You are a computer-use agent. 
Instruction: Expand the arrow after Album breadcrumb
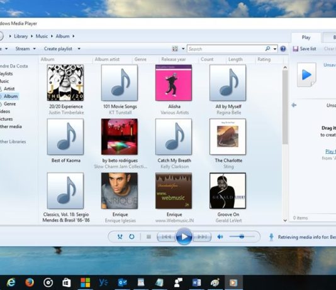tap(74, 36)
